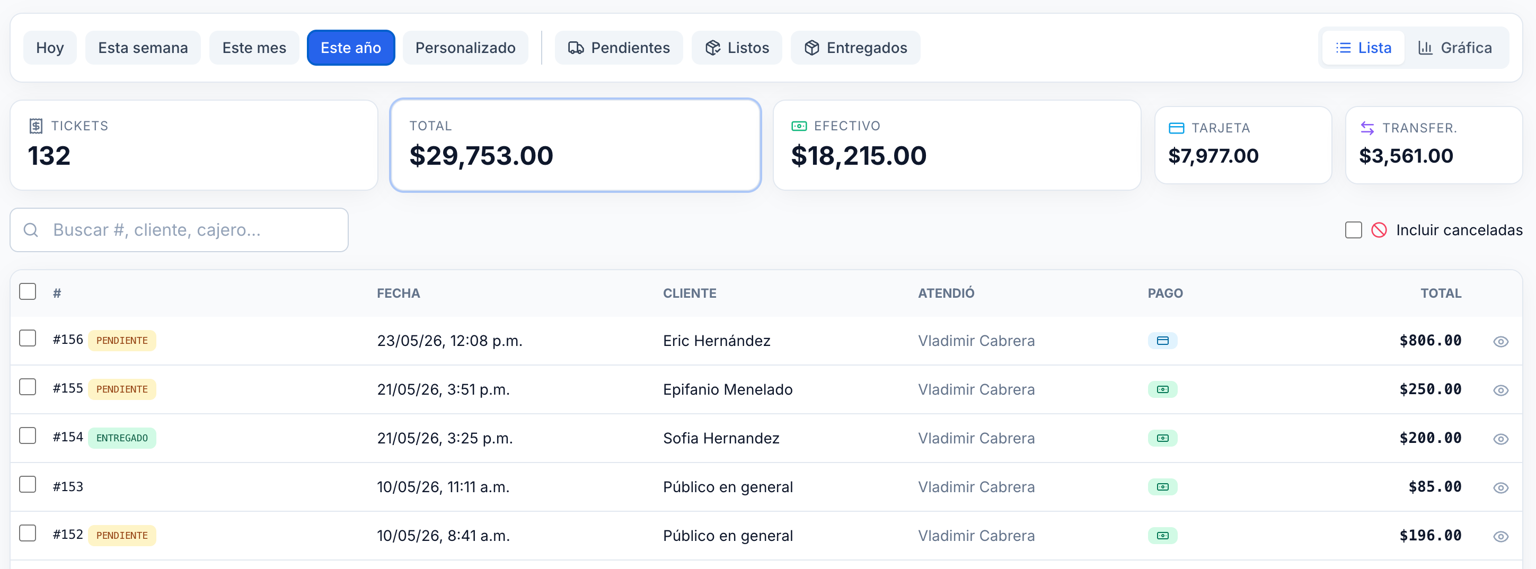
Task: Click Vladimir Cabrera in ticket #154 row
Action: point(976,439)
